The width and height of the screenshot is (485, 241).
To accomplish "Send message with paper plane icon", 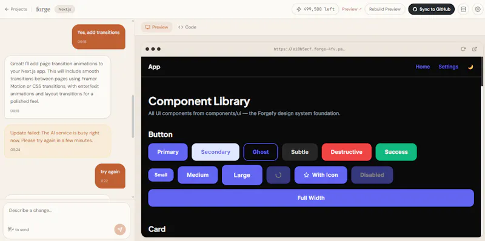I will tap(120, 229).
